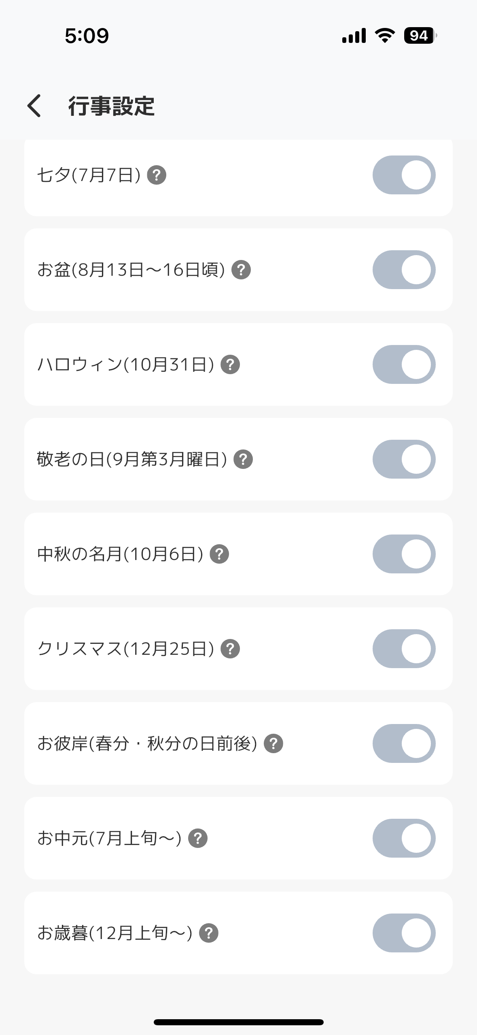
Task: Switch off 中秋の名月 toggle
Action: 404,554
